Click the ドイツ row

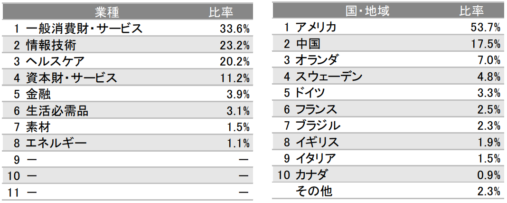388,93
